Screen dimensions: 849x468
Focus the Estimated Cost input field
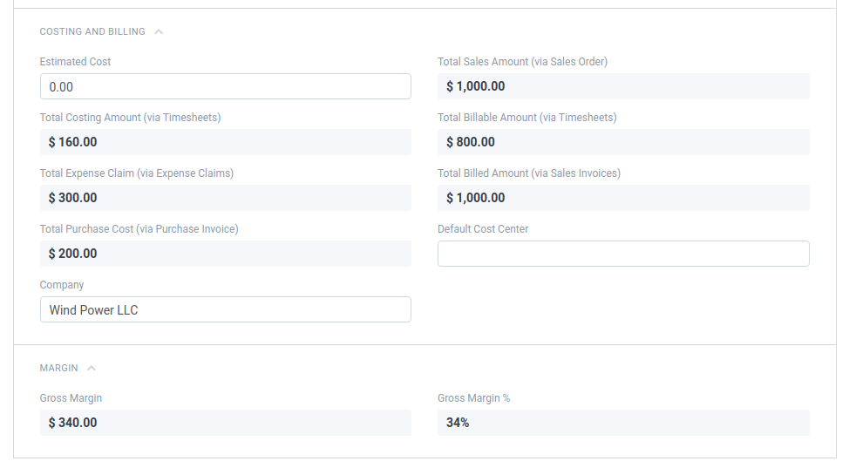coord(225,86)
